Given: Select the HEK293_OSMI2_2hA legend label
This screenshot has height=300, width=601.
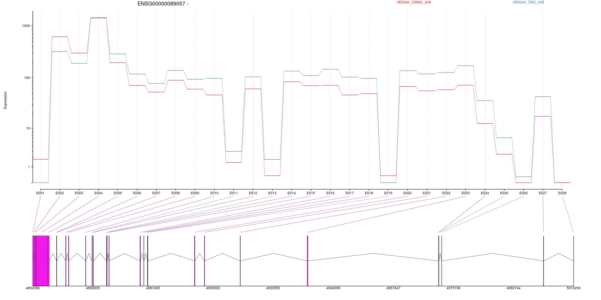Looking at the screenshot, I should click(414, 2).
